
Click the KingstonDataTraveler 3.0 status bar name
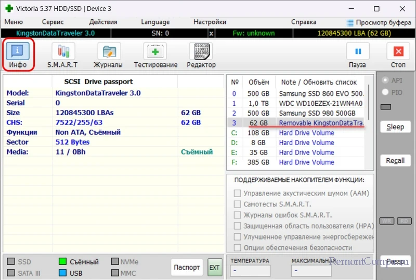coord(56,33)
